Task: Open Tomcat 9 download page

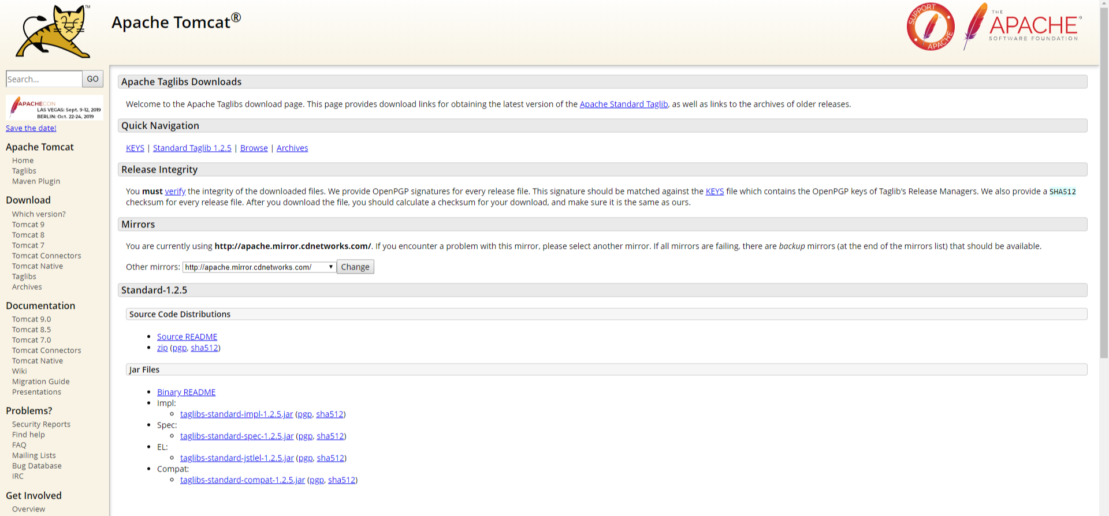Action: (x=28, y=225)
